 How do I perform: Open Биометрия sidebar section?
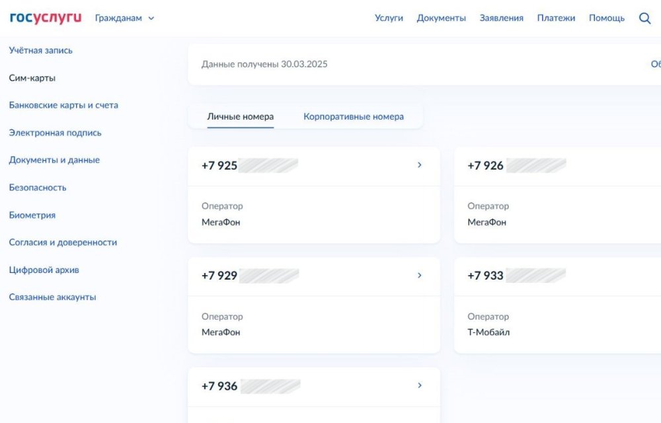(x=32, y=215)
